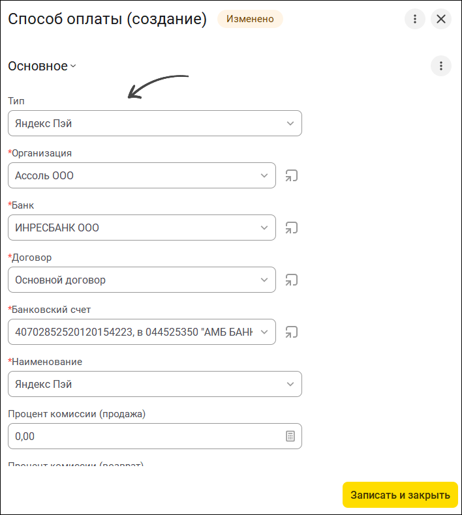Click the Записать и закрыть button
462x515 pixels.
point(400,495)
